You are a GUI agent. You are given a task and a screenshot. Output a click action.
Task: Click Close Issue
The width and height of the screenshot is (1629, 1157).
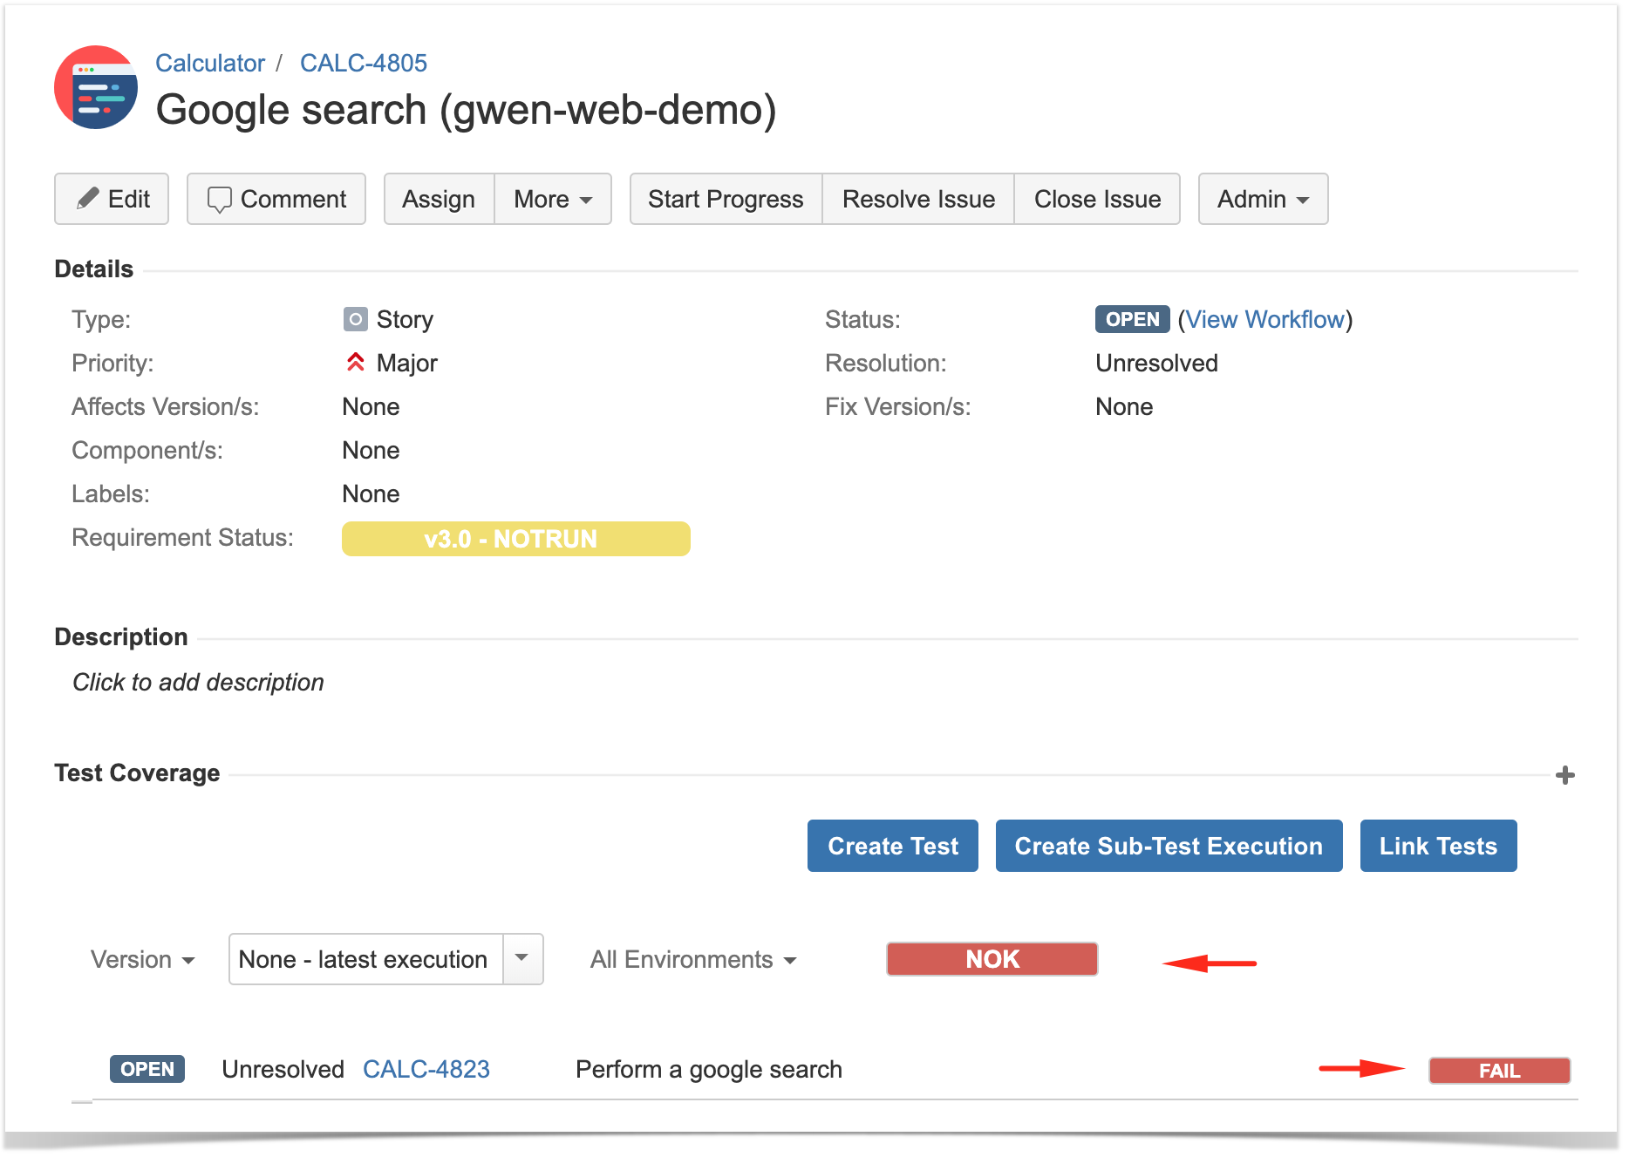(1097, 199)
